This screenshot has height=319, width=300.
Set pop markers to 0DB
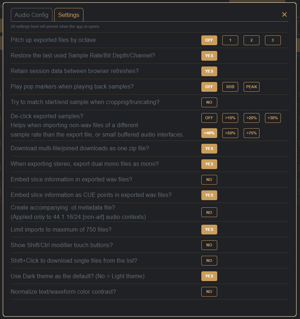[x=230, y=87]
